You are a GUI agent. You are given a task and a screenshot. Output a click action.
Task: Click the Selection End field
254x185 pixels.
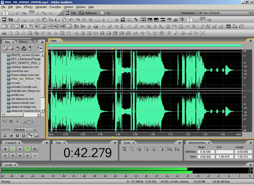coord(225,152)
